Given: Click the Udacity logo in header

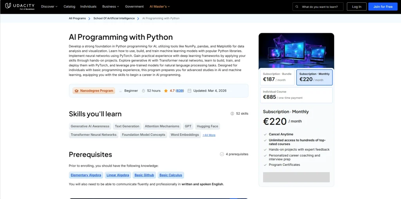Looking at the screenshot, I should [x=19, y=7].
